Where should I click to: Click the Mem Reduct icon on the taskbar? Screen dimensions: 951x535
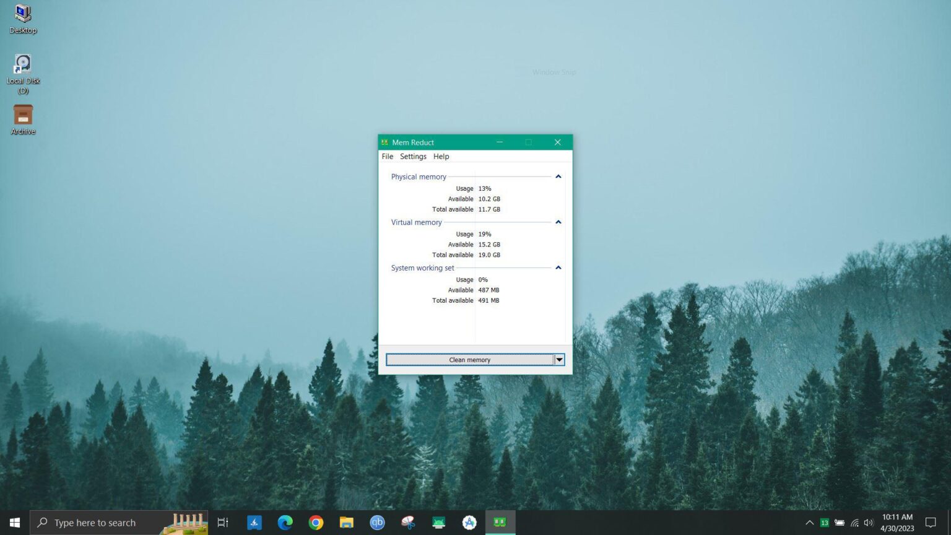click(x=500, y=522)
